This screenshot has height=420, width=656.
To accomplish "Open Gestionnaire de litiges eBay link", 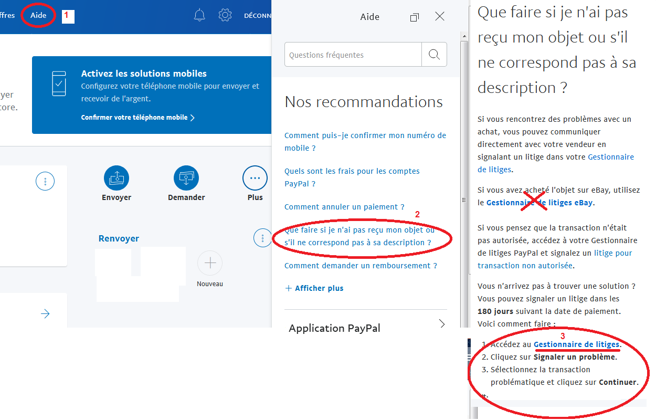I will pos(540,203).
